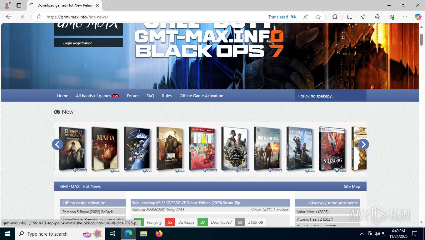The width and height of the screenshot is (425, 240).
Task: Click the Windows taskbar search box
Action: tap(60, 234)
